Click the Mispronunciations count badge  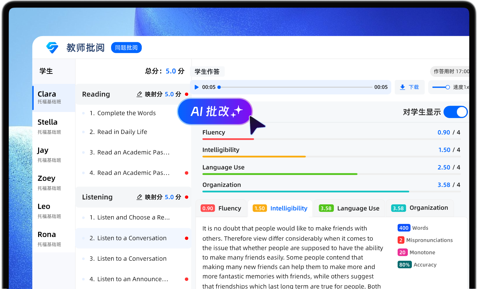[401, 240]
